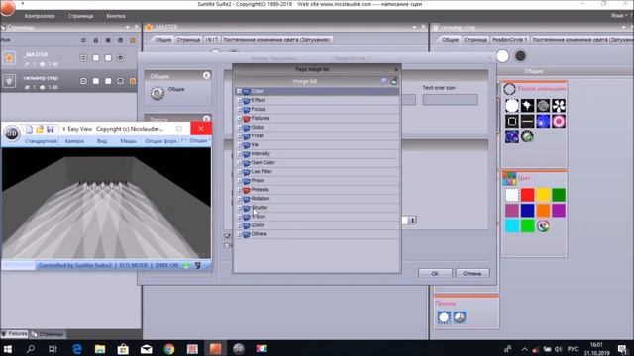Viewport: 634px width, 356px height.
Task: Click the heart icon in Image list header
Action: [384, 81]
